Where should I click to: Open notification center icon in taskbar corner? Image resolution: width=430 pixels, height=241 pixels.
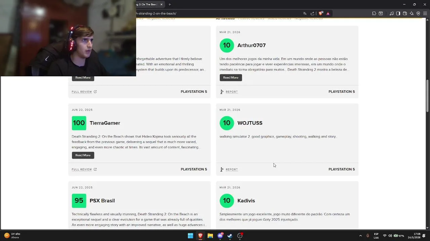(x=425, y=236)
